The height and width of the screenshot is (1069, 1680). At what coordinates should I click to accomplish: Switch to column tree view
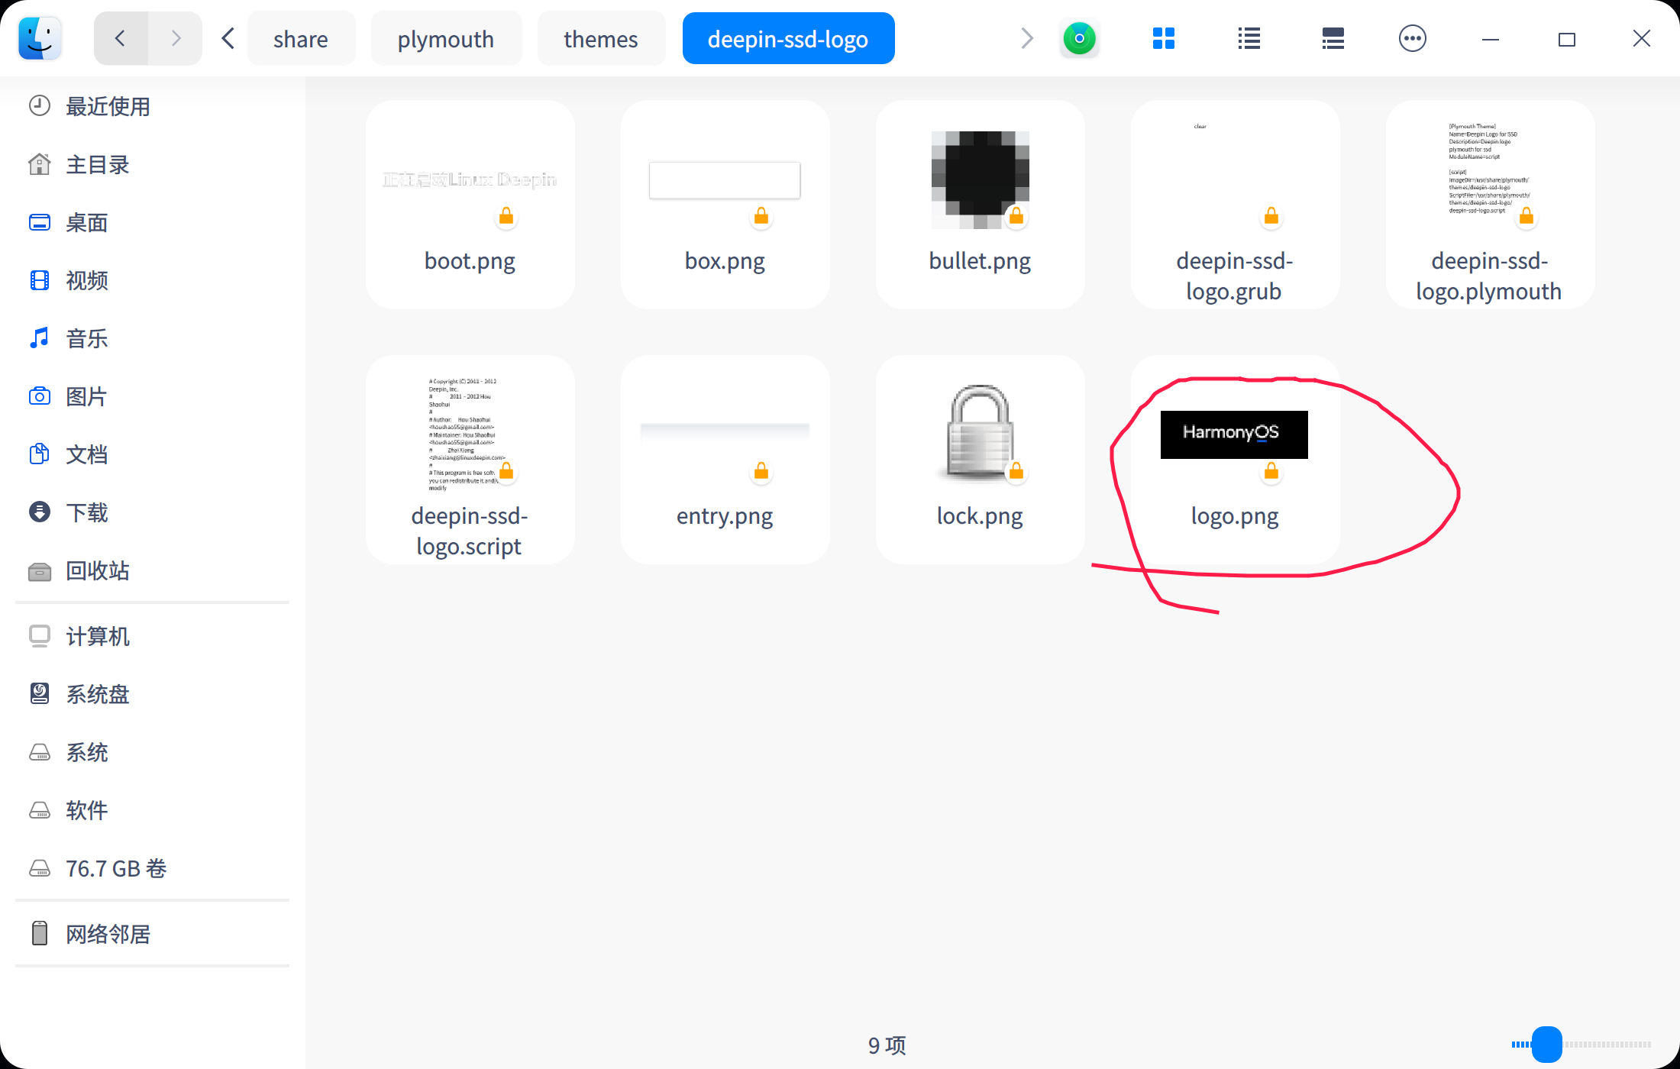1333,38
